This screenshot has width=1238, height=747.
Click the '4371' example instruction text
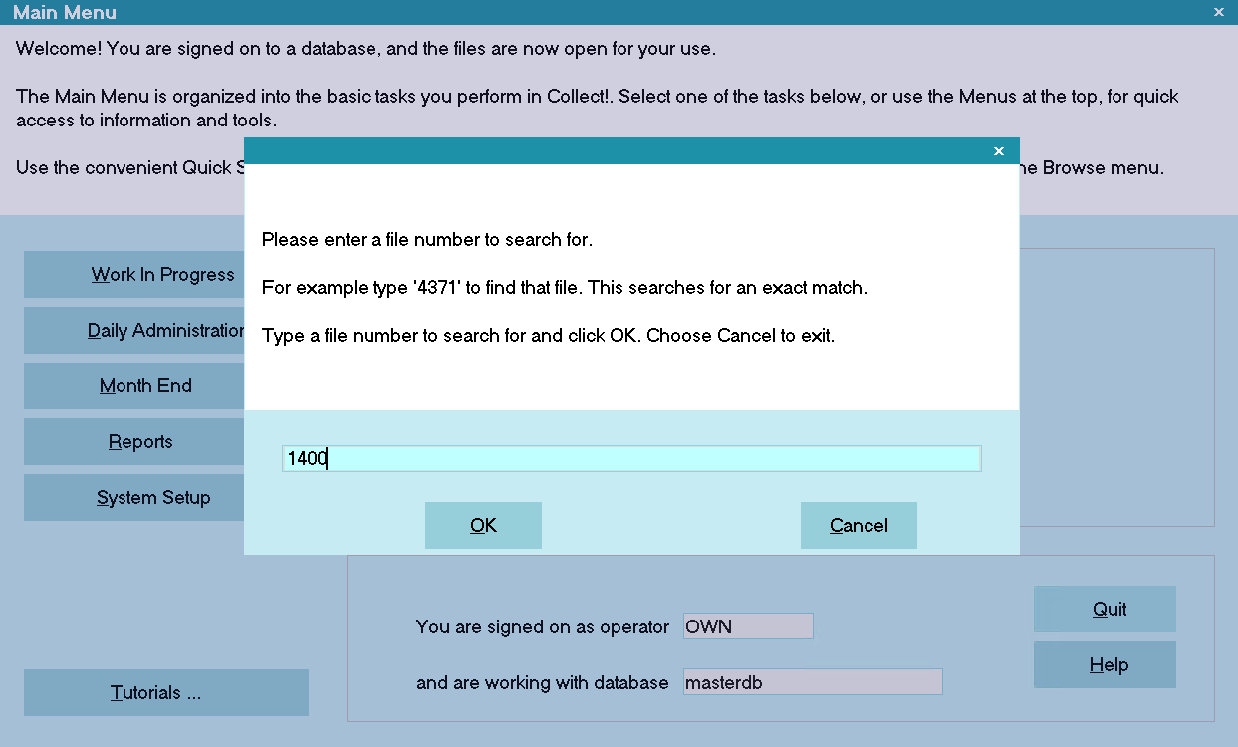click(565, 288)
